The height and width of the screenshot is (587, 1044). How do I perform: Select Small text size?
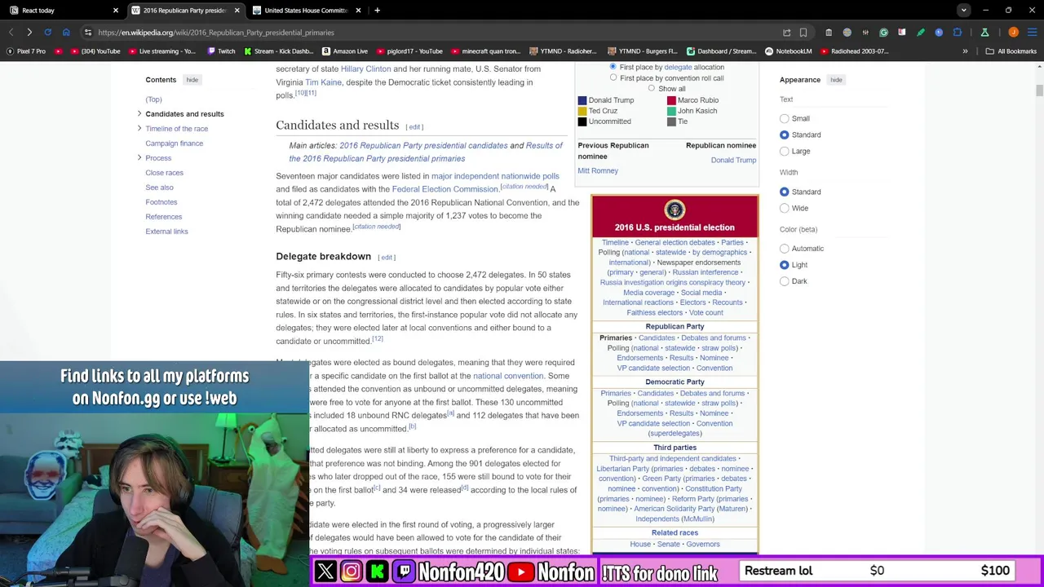tap(785, 118)
